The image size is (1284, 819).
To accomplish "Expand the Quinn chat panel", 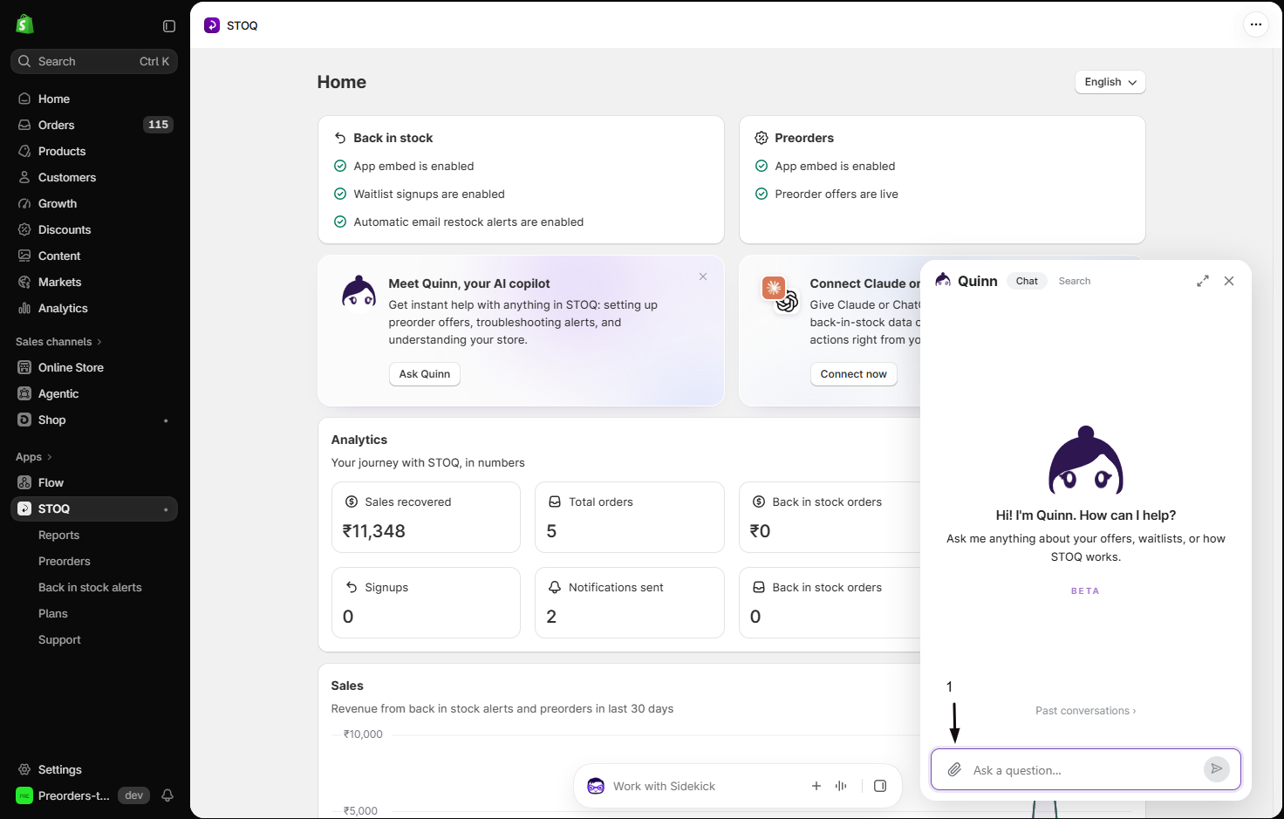I will click(1203, 281).
